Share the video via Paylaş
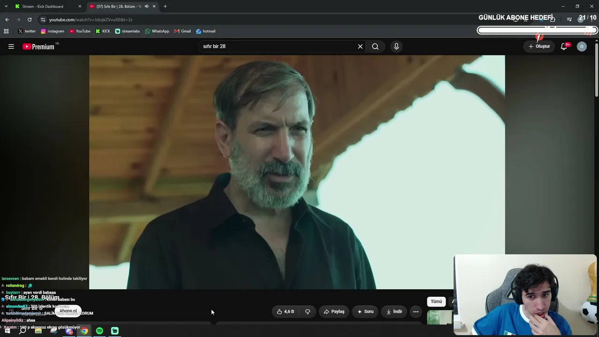The width and height of the screenshot is (599, 337). pos(334,312)
